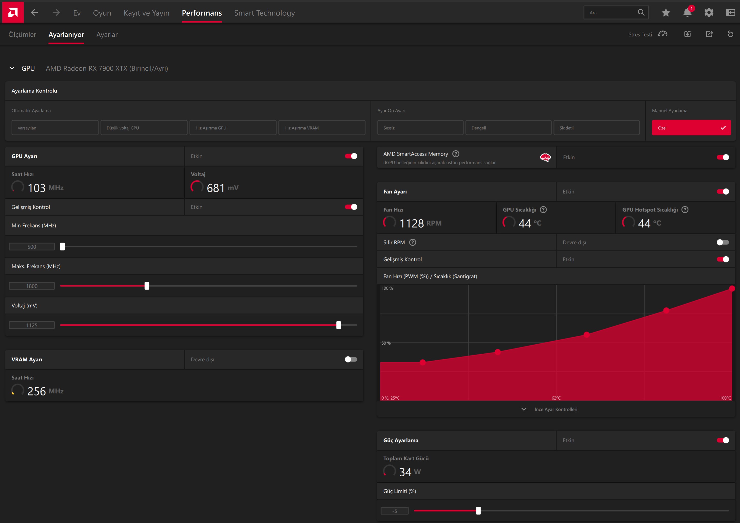Open Sıfır RPM help icon
740x523 pixels.
[413, 242]
